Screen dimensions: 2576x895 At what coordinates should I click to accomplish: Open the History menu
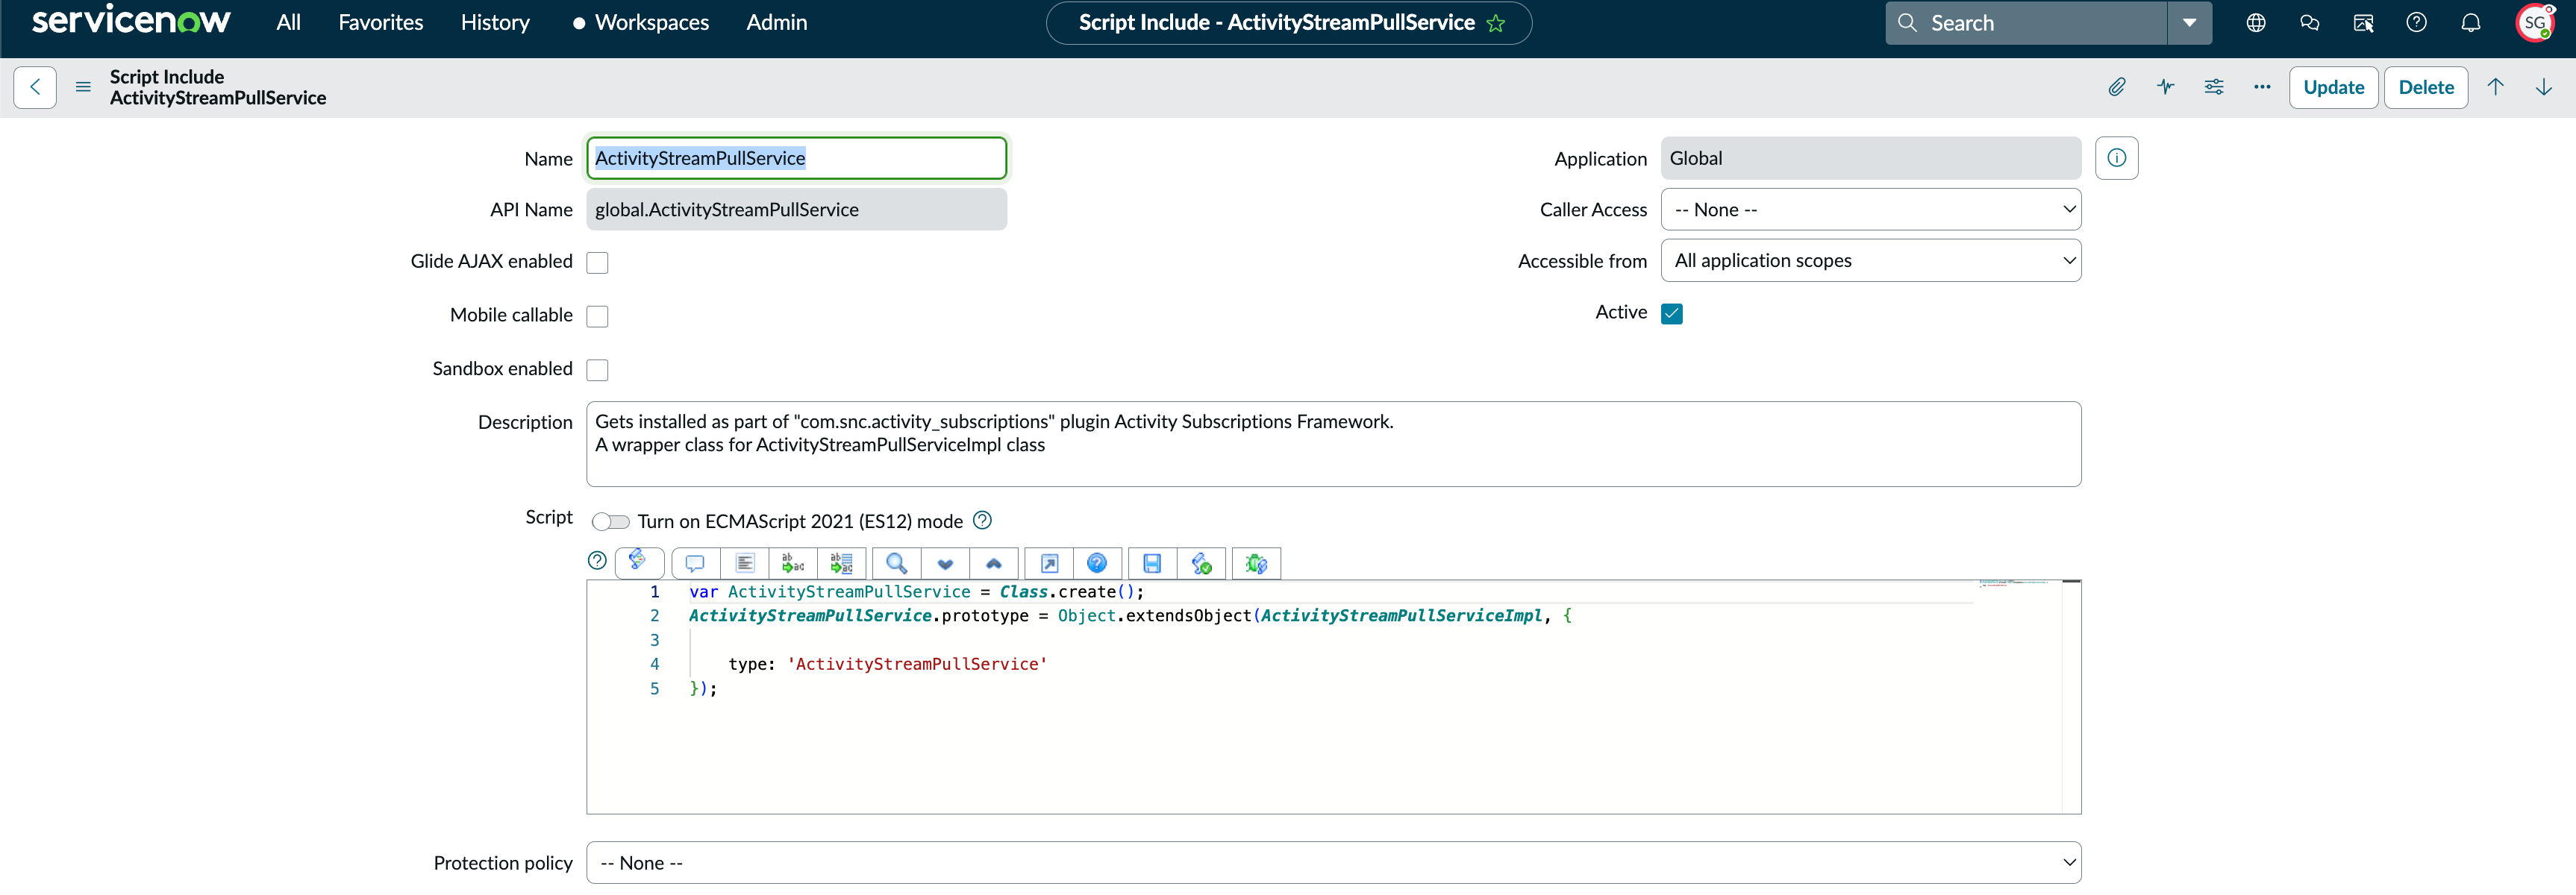[x=495, y=22]
